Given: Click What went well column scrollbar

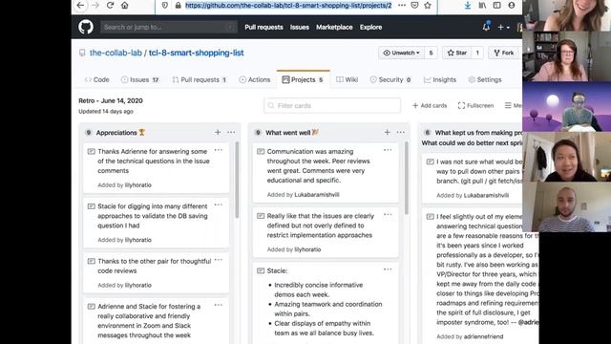Looking at the screenshot, I should pyautogui.click(x=406, y=178).
